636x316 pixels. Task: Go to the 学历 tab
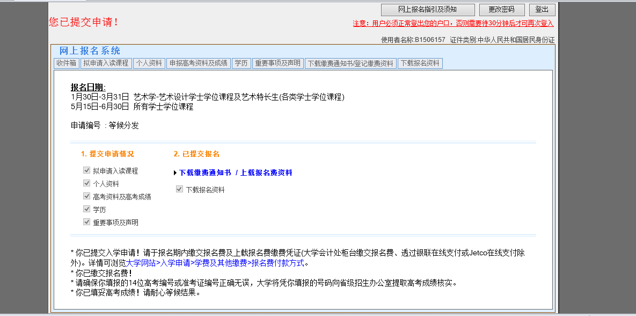coord(242,63)
